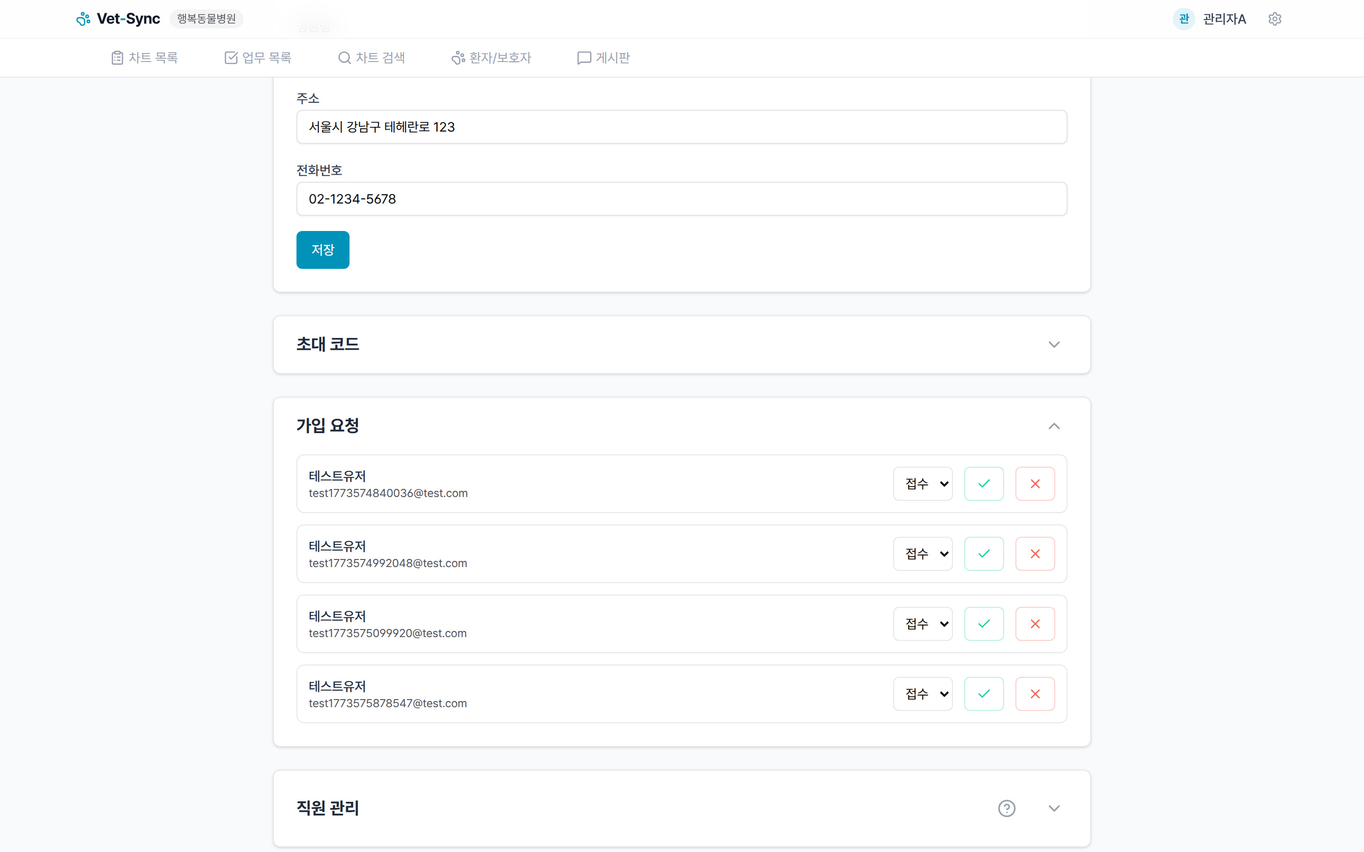The width and height of the screenshot is (1364, 852).
Task: Expand the 초대 코드 section
Action: 1053,344
